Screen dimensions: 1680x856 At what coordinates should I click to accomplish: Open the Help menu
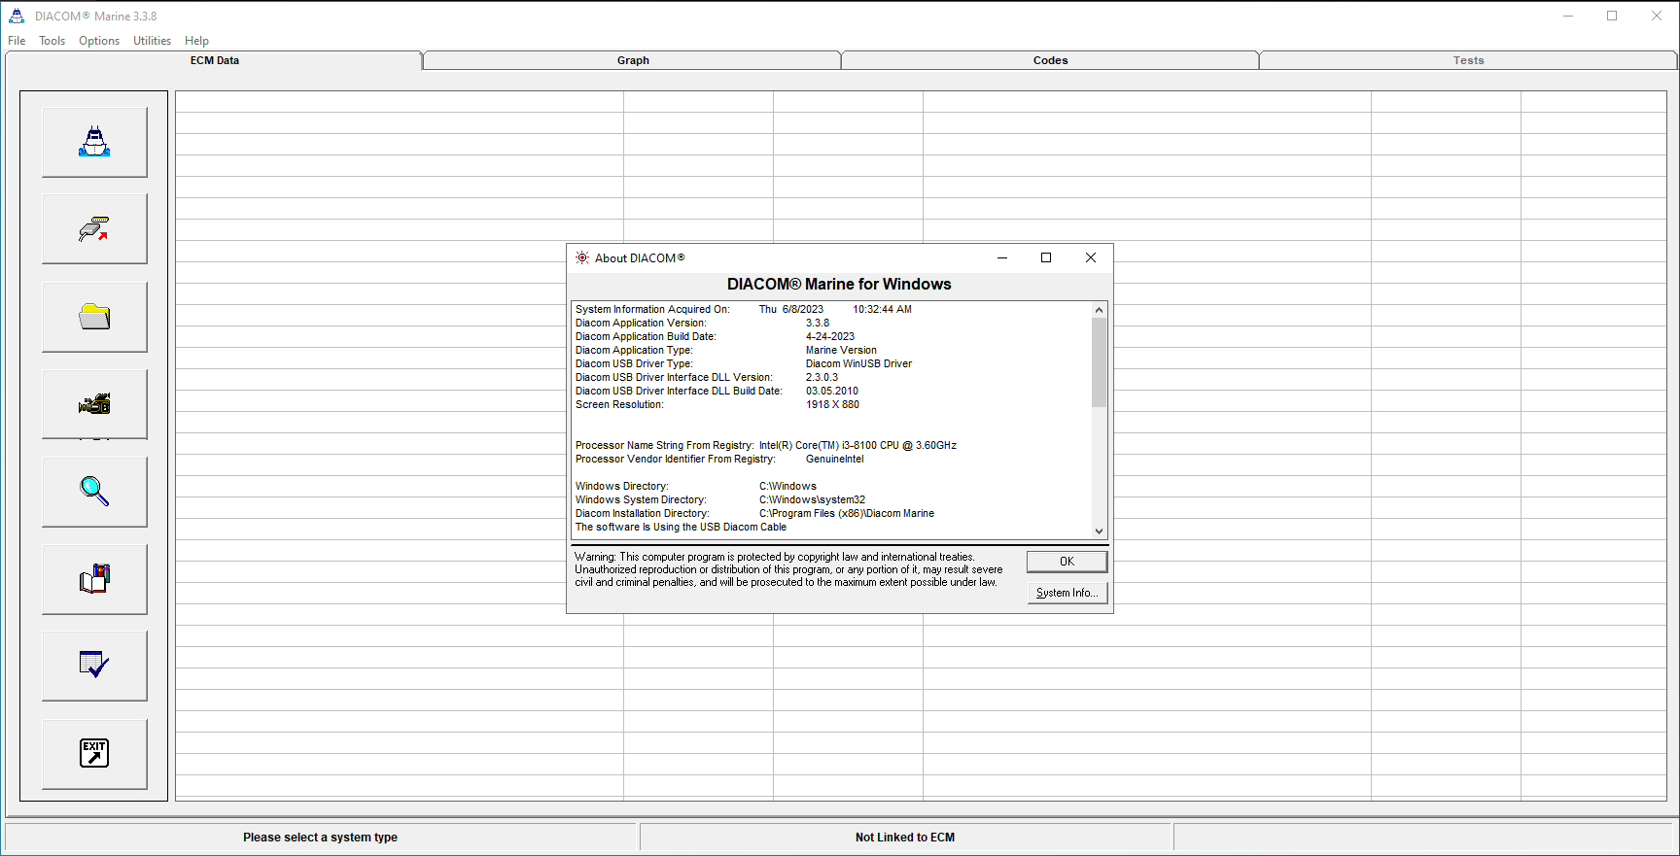tap(196, 41)
